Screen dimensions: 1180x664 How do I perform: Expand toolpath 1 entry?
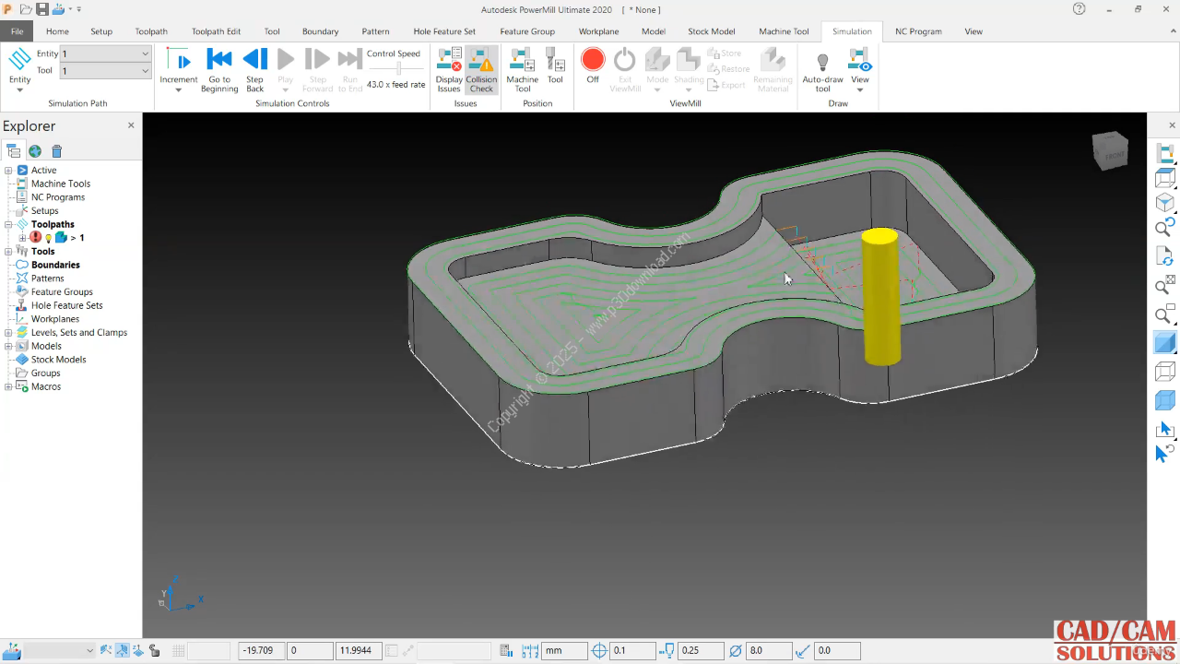(x=22, y=238)
